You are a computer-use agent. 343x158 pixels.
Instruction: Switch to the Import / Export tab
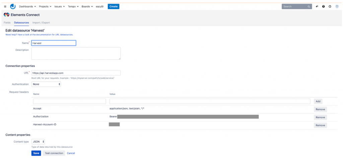pos(41,22)
